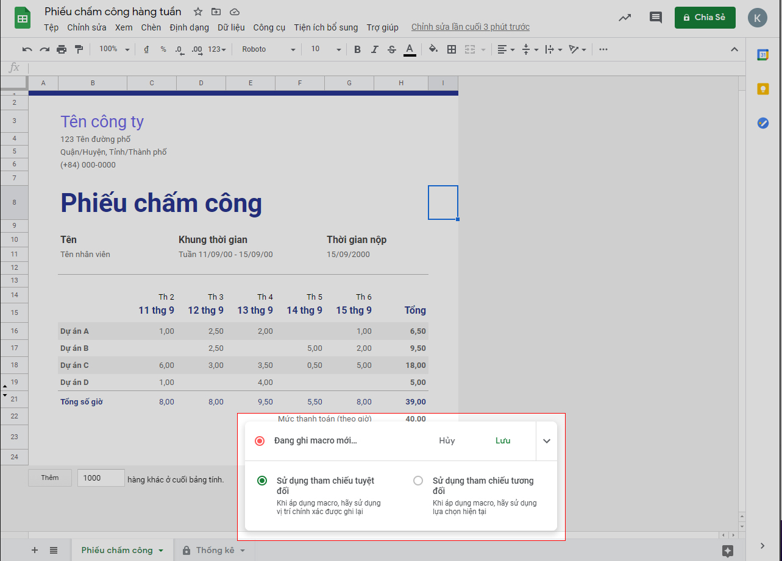Open the borders menu icon

[451, 49]
